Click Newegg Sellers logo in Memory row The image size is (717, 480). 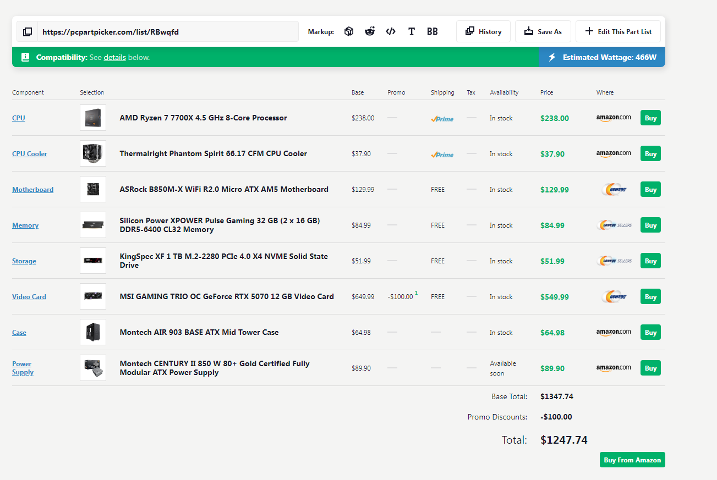click(x=614, y=225)
